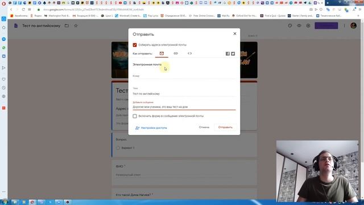Open 'Find a Quiz - Quizizz' bookmark
Screen dimensions: 364x205
[x=273, y=16]
